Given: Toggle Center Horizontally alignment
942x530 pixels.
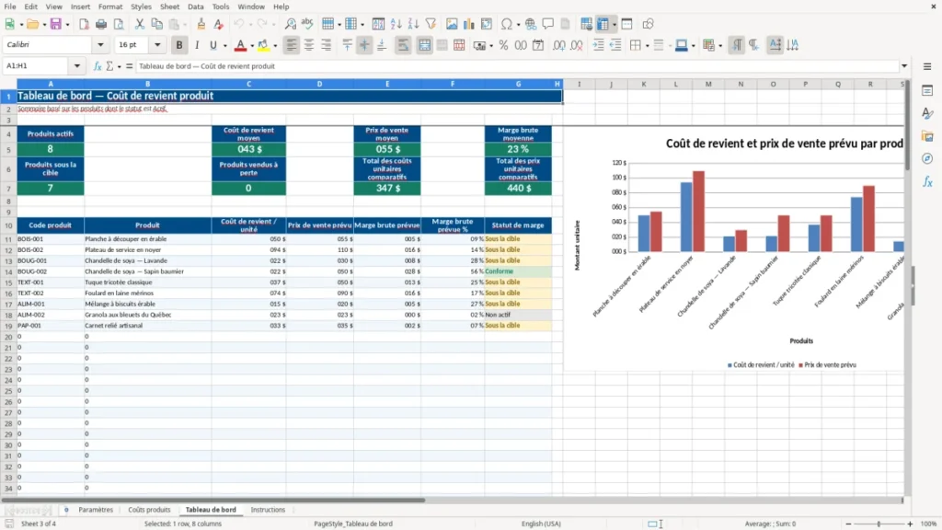Looking at the screenshot, I should click(309, 45).
